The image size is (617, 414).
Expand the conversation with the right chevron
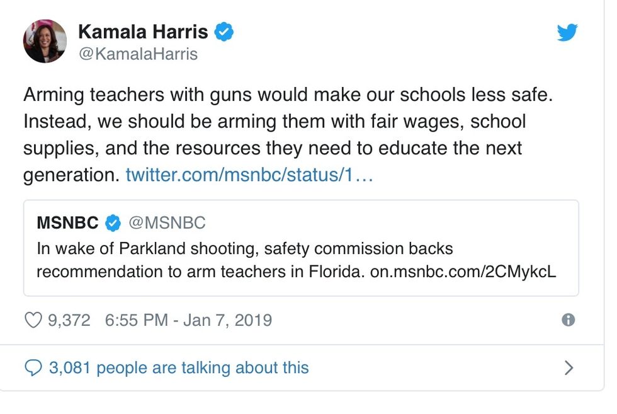coord(569,367)
